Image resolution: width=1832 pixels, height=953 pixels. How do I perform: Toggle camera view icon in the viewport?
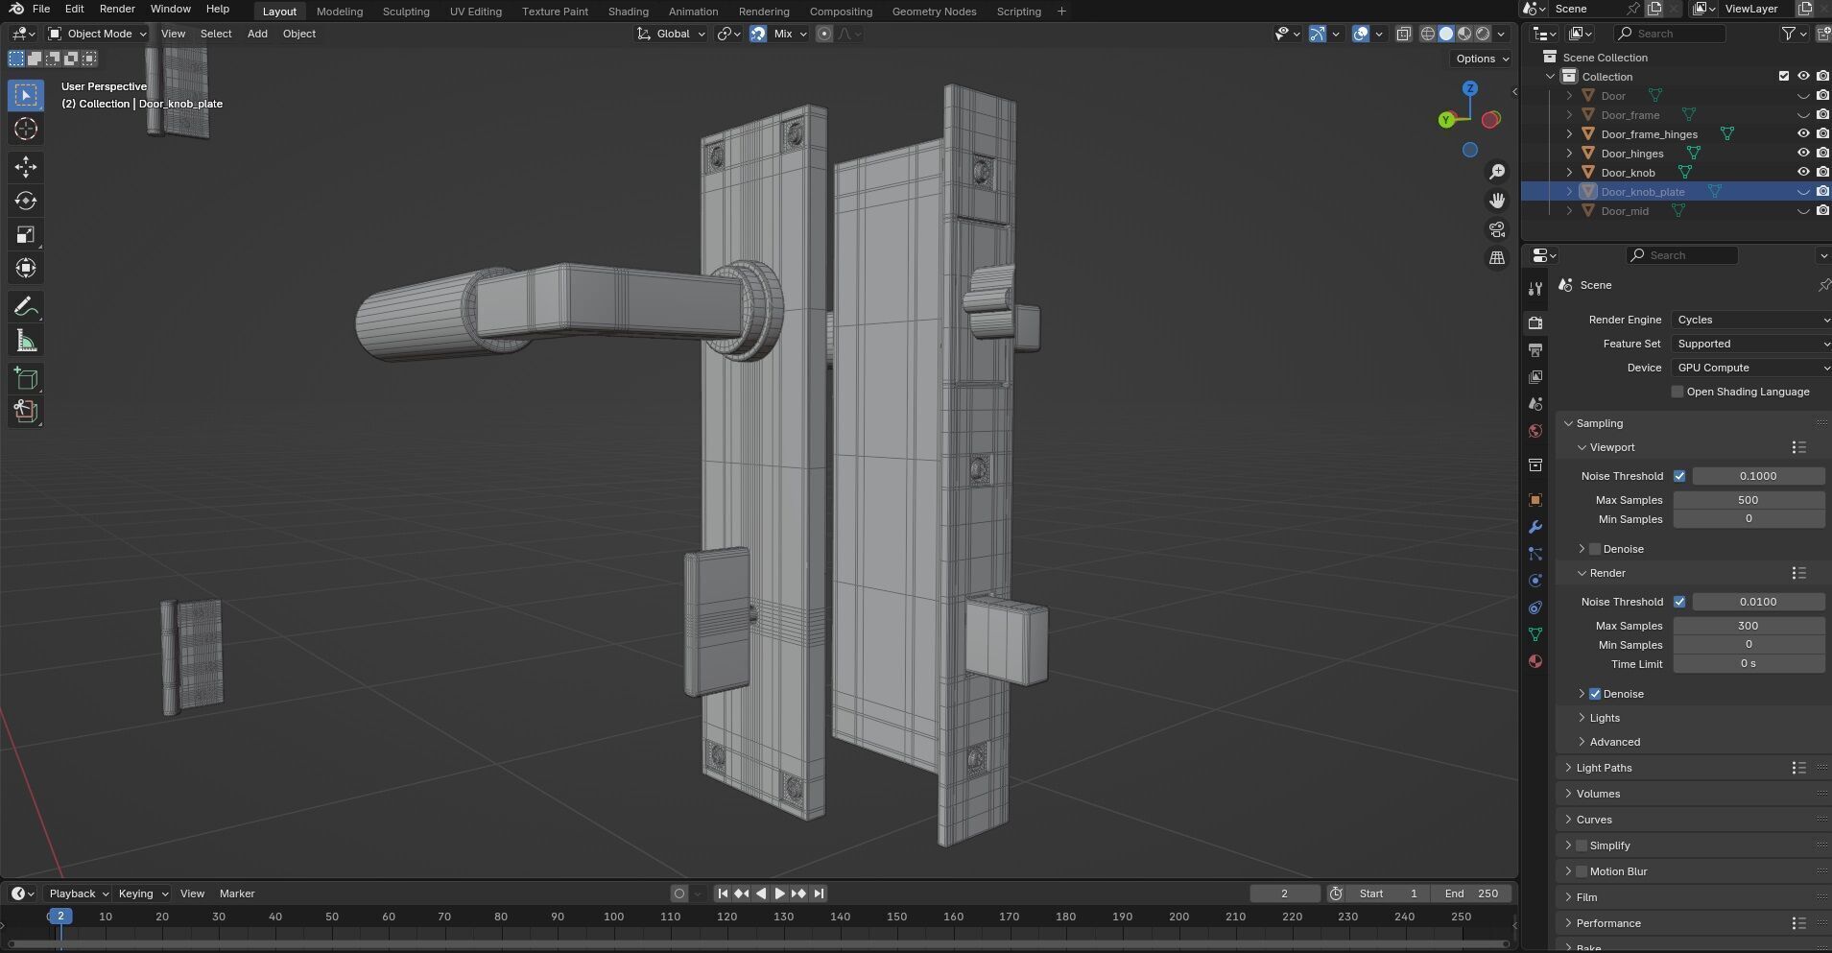(x=1497, y=229)
